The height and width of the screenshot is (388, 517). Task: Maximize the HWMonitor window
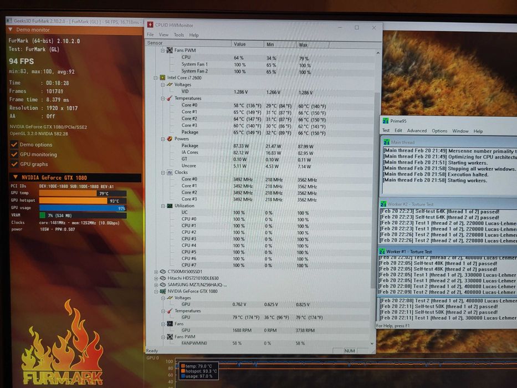tap(357, 27)
